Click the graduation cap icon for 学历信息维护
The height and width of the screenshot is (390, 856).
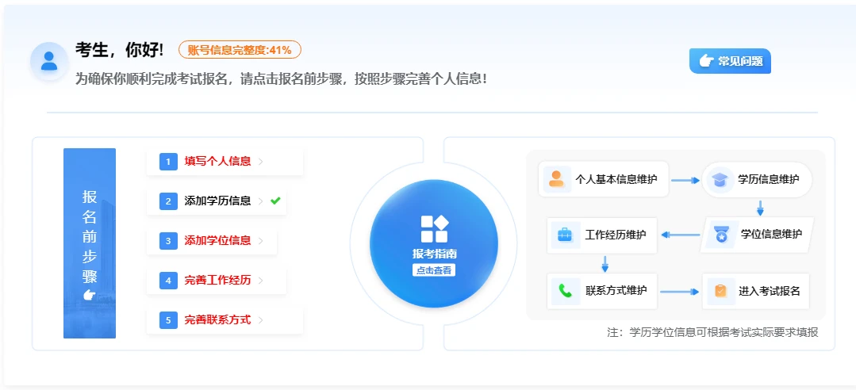(x=720, y=179)
